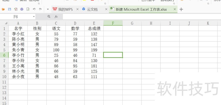Screen dimensions: 221x105
Task: Click the number group dialog launcher
Action: [208, 4]
